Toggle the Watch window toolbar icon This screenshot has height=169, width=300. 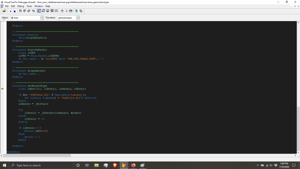tap(43, 11)
